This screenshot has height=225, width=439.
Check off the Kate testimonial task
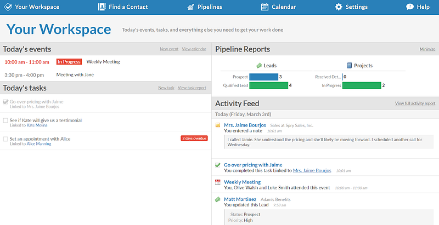tap(5, 120)
